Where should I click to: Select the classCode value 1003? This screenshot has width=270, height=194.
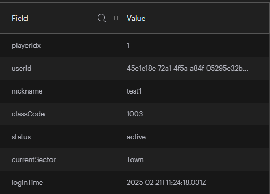point(135,114)
